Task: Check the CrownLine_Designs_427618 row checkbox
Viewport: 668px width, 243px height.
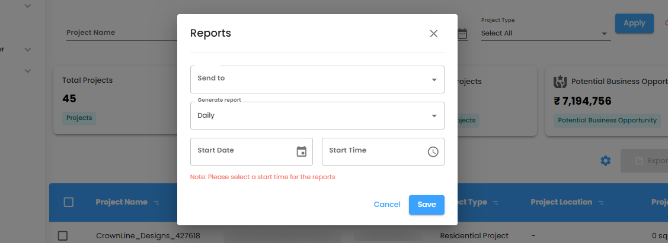Action: [63, 236]
